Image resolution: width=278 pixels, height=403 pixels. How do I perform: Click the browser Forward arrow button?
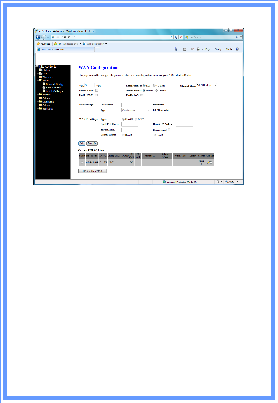click(44, 37)
